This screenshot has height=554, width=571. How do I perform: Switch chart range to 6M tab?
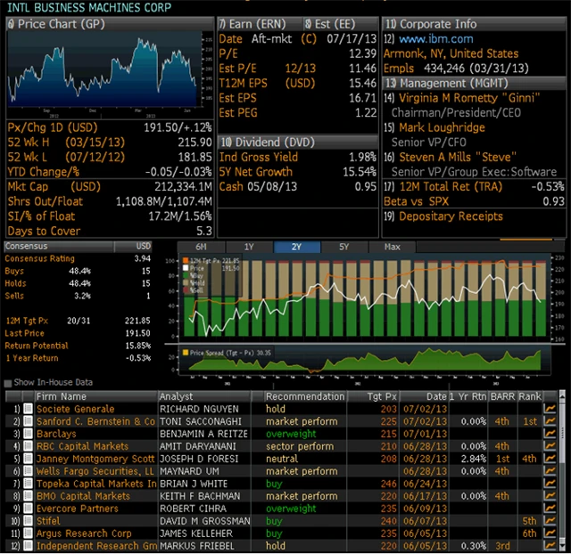201,247
